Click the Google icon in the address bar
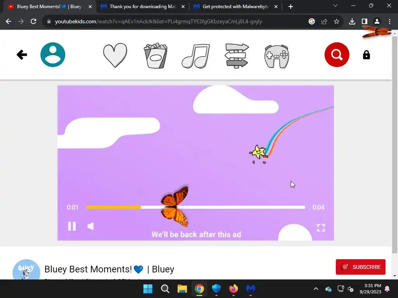Screen dimensions: 398x298 point(312,22)
